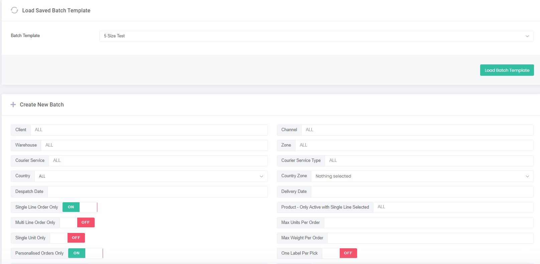Click the Country Zone label
Screen dimensions: 540x264
[294, 176]
